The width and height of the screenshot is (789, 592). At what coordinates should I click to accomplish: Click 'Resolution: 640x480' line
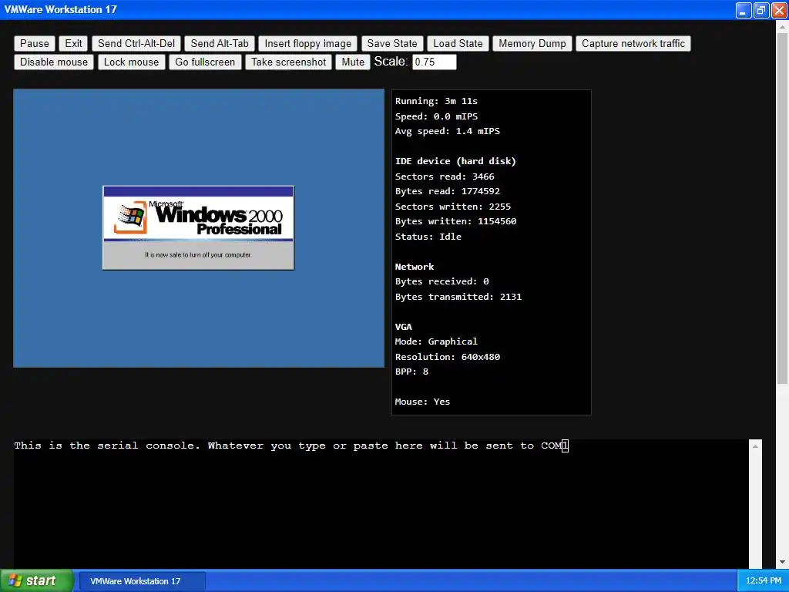pyautogui.click(x=448, y=357)
